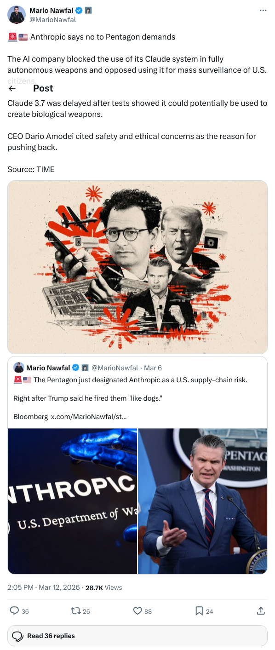Click the repost arrows icon
Image resolution: width=275 pixels, height=650 pixels.
click(76, 611)
